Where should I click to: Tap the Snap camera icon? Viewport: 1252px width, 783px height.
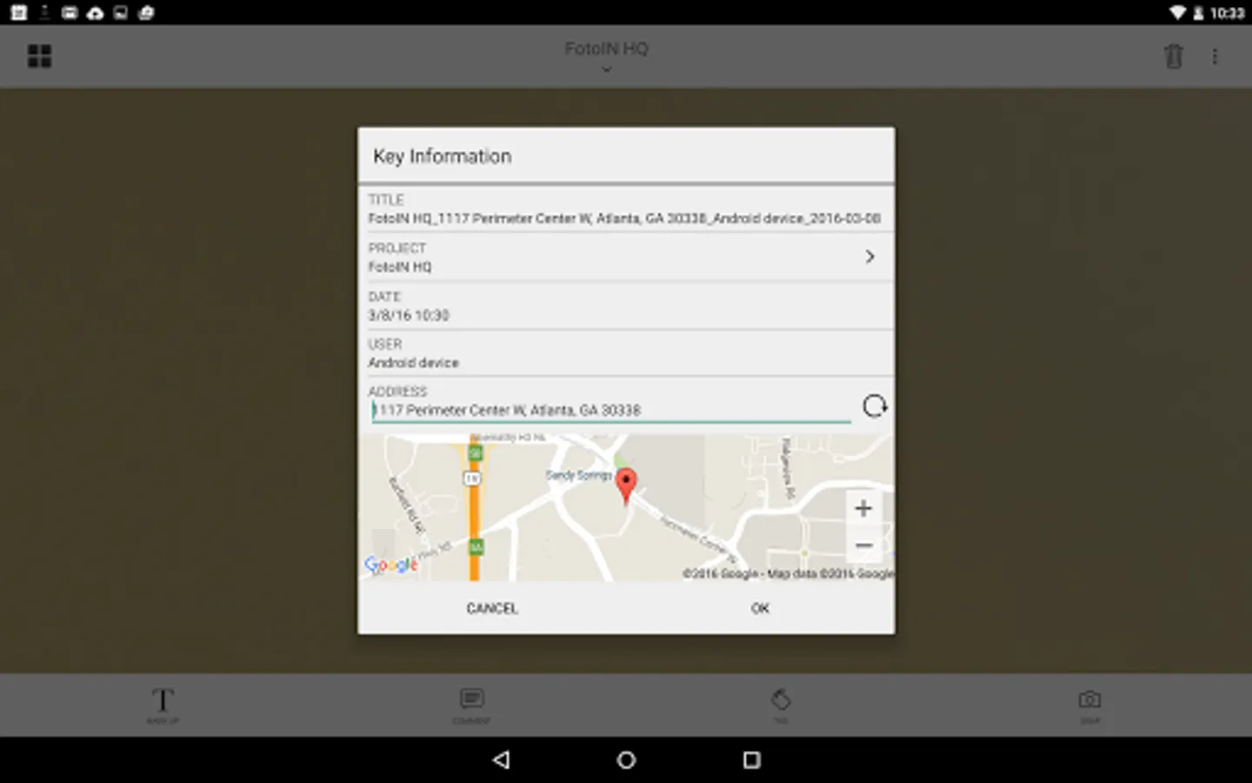(1089, 705)
